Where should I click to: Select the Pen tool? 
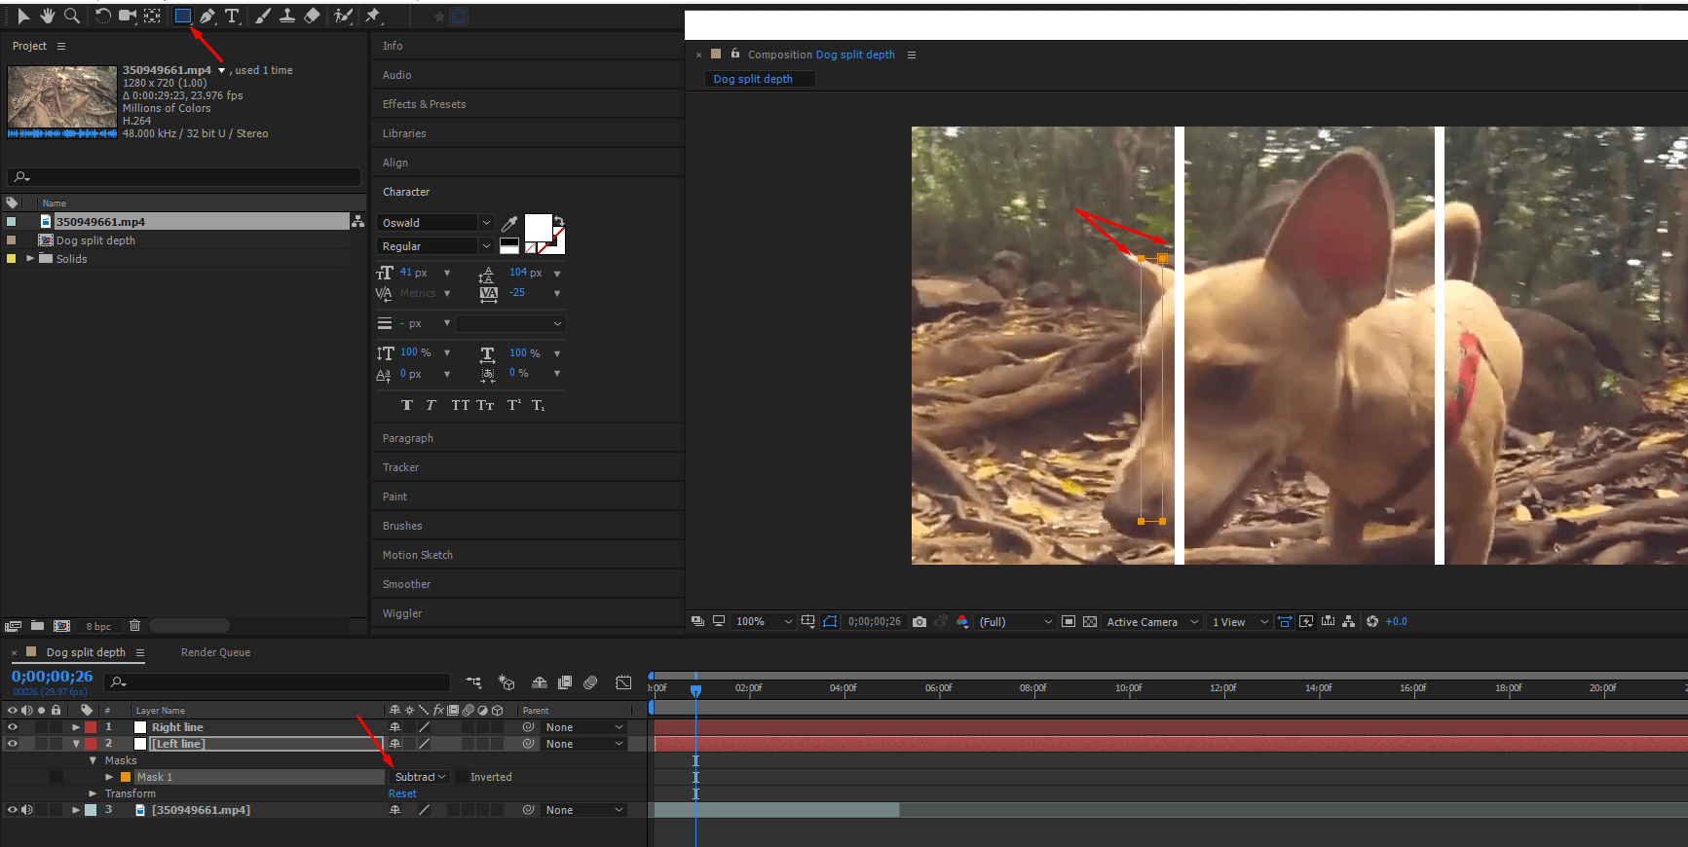pos(207,16)
